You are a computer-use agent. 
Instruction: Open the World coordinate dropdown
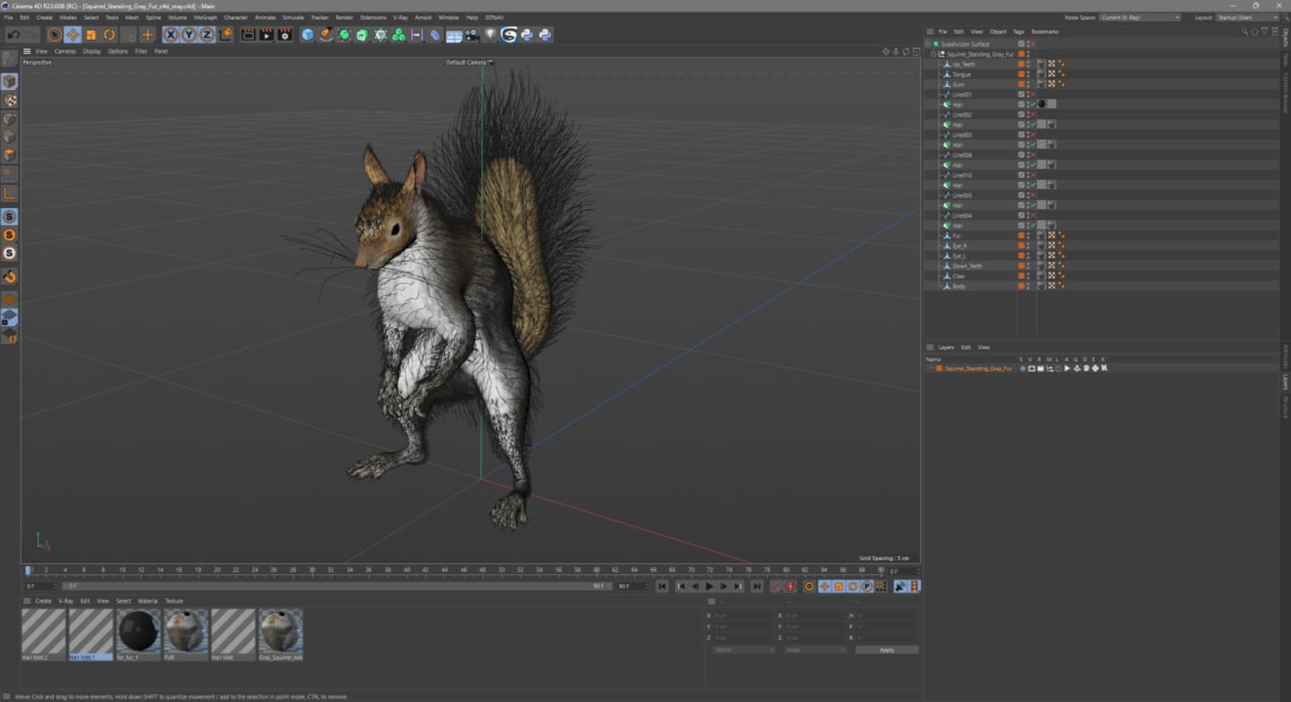[744, 650]
